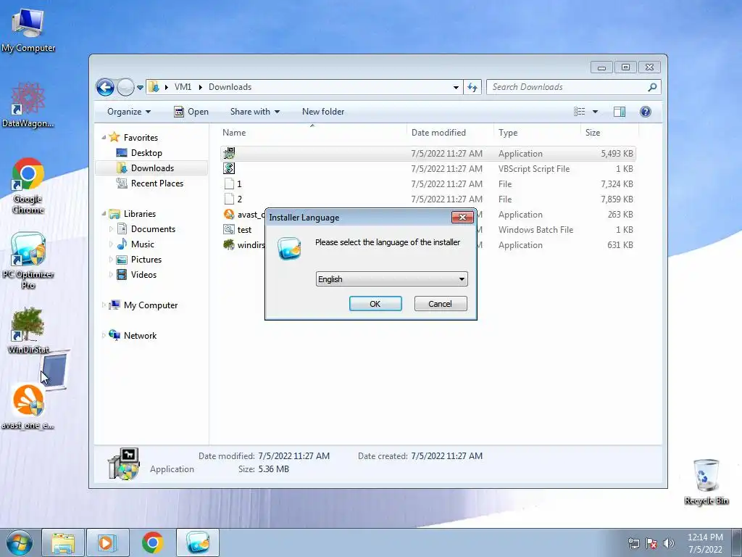Open the Organize menu dropdown
This screenshot has width=742, height=557.
[x=129, y=111]
